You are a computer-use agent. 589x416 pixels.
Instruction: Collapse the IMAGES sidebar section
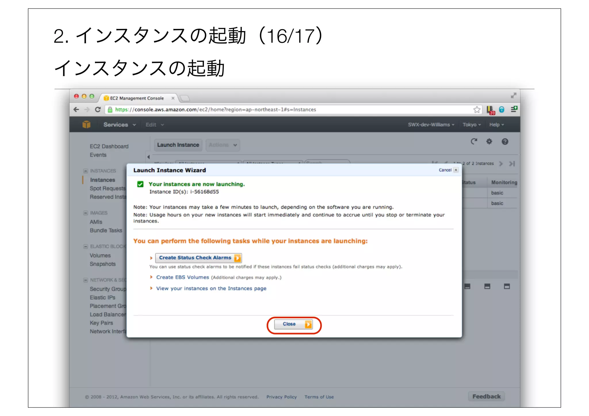point(85,213)
